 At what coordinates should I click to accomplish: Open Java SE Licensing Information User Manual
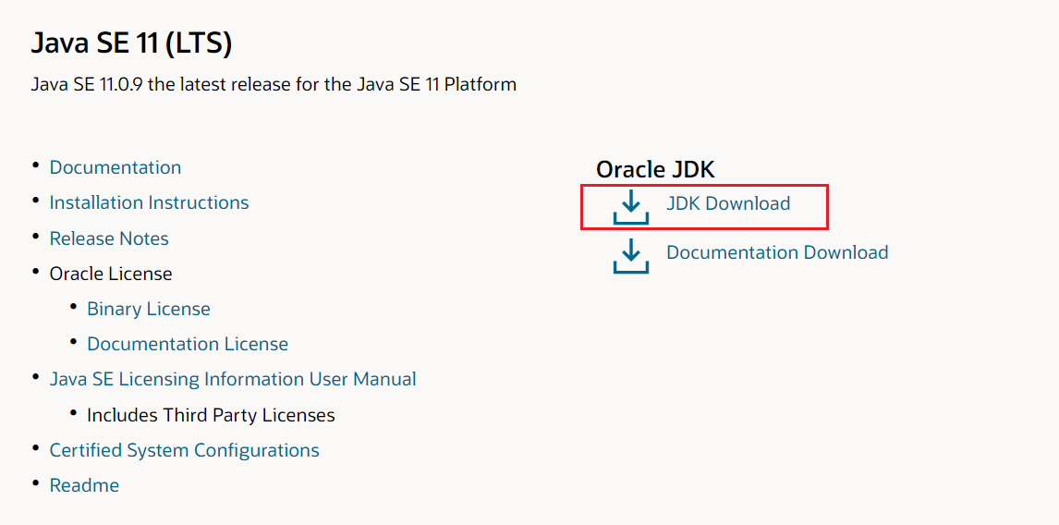point(233,379)
